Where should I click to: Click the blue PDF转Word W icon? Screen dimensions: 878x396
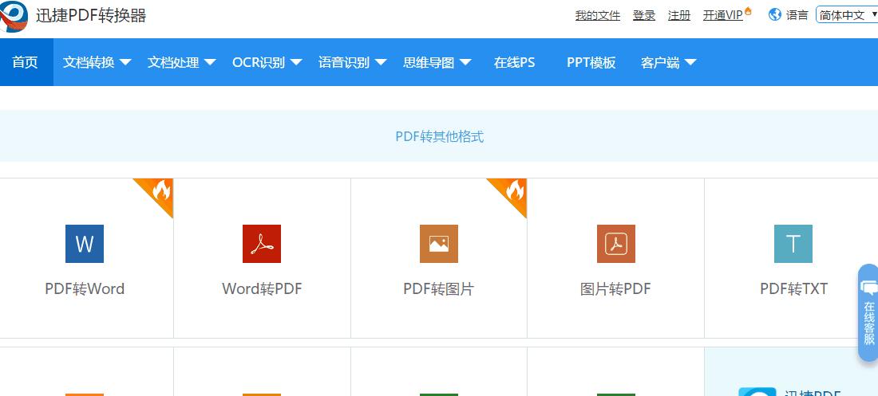pos(85,244)
